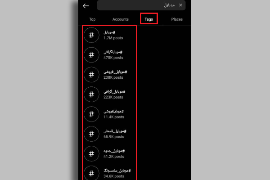Tap the hashtag icon beside 1.7M posts
The image size is (270, 180).
[91, 35]
